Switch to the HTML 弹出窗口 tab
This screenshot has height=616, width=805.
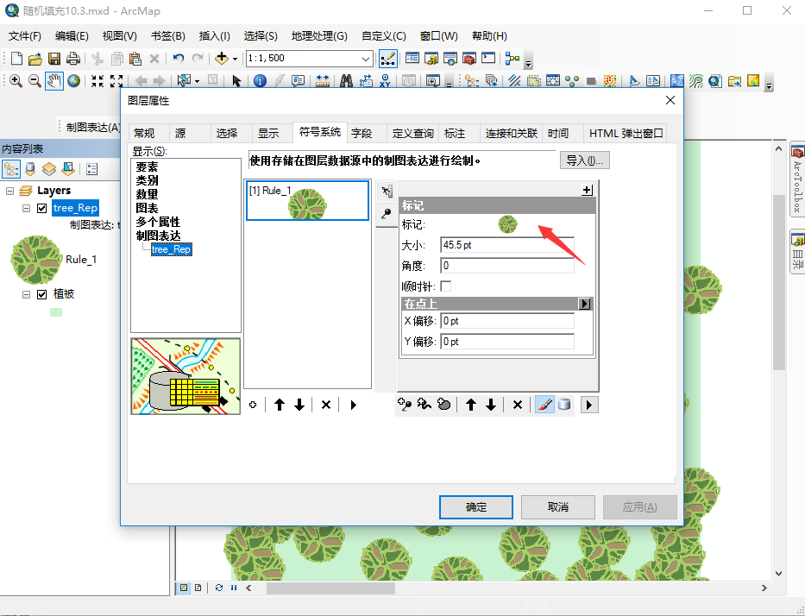(x=626, y=134)
